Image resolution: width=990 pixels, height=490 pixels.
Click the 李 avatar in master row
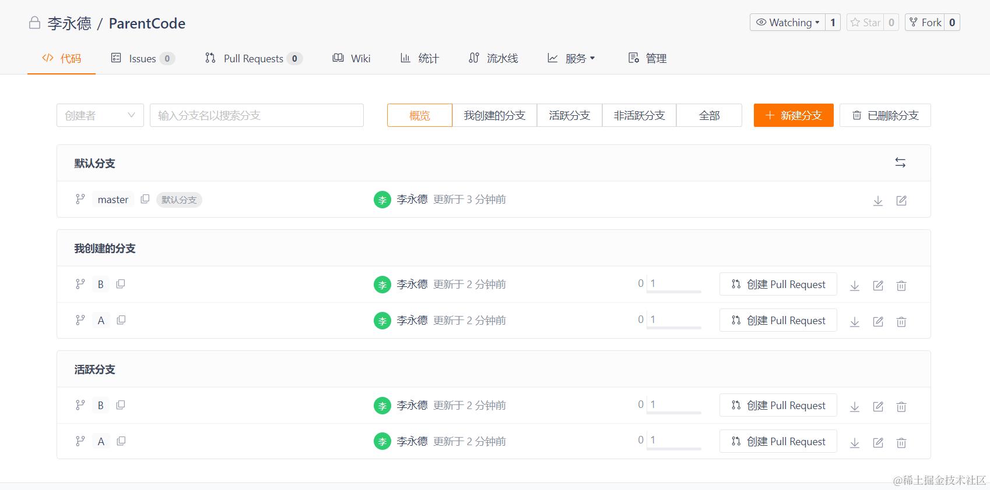pyautogui.click(x=382, y=200)
